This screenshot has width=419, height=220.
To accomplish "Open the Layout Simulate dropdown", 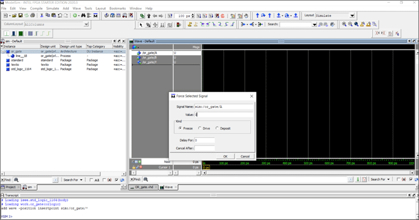I will pos(352,16).
